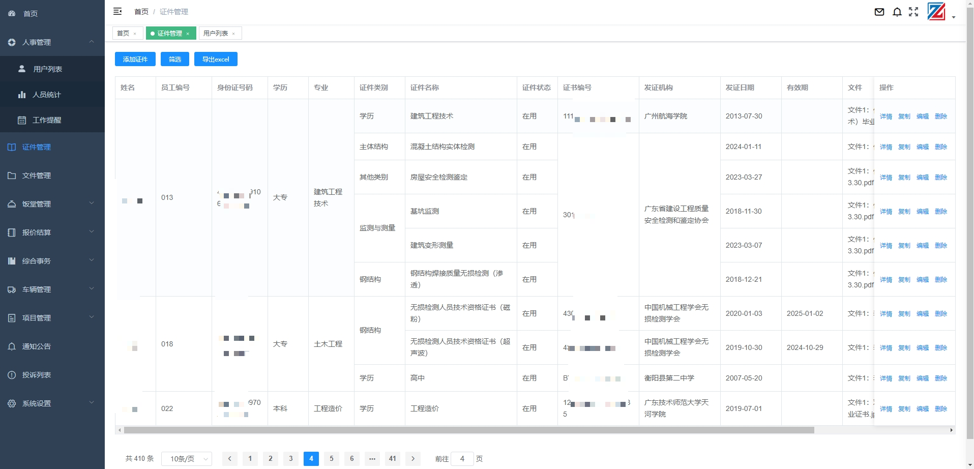Image resolution: width=974 pixels, height=469 pixels.
Task: Click the 系统设置 gear icon
Action: pyautogui.click(x=12, y=403)
